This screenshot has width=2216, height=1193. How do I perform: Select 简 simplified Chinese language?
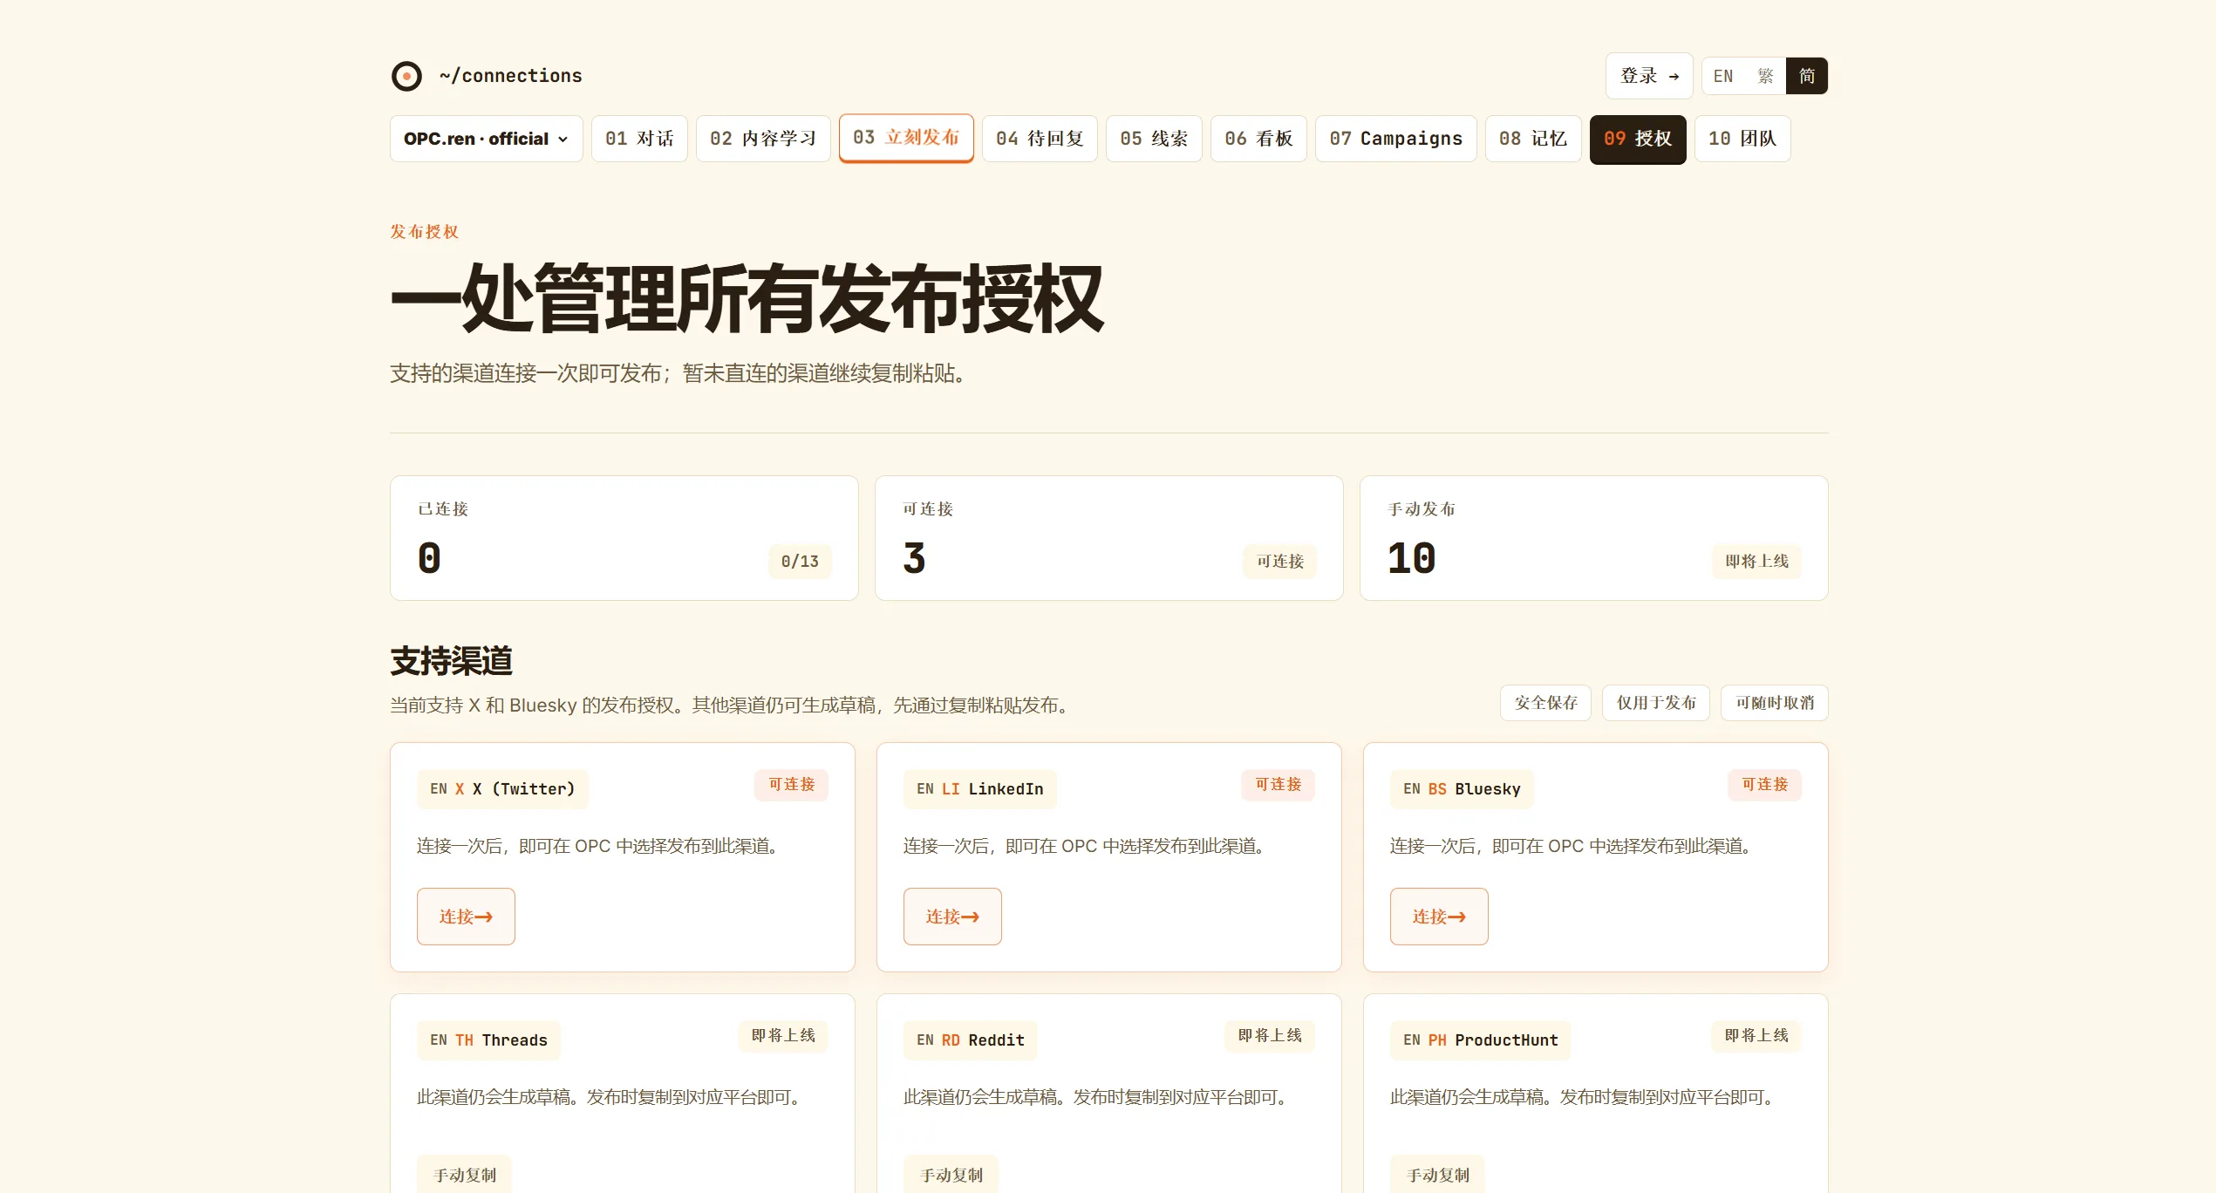tap(1807, 76)
